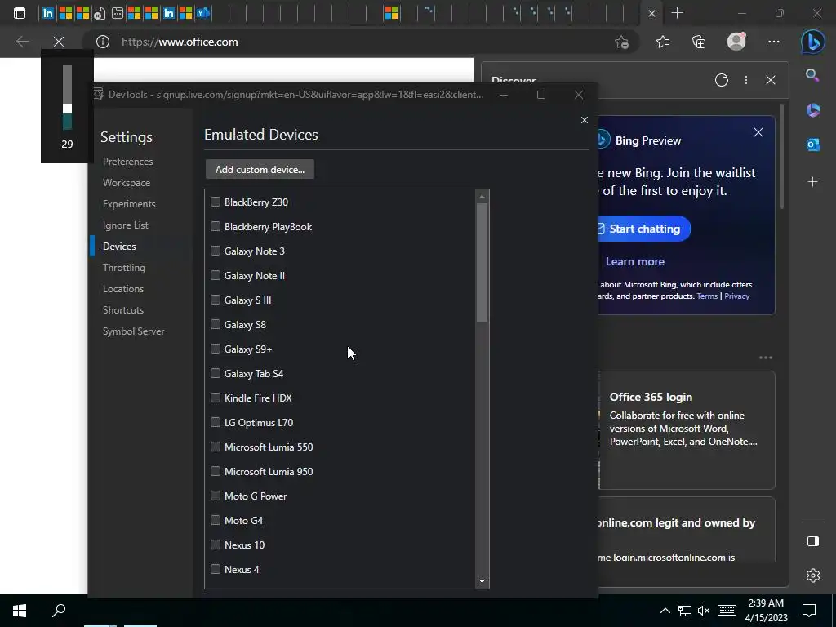Open Symbol Server settings

(x=133, y=331)
